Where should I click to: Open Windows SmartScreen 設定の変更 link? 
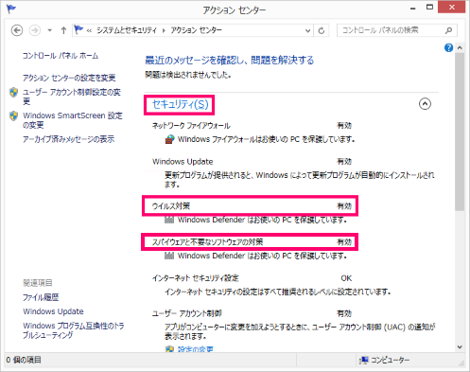pos(73,120)
